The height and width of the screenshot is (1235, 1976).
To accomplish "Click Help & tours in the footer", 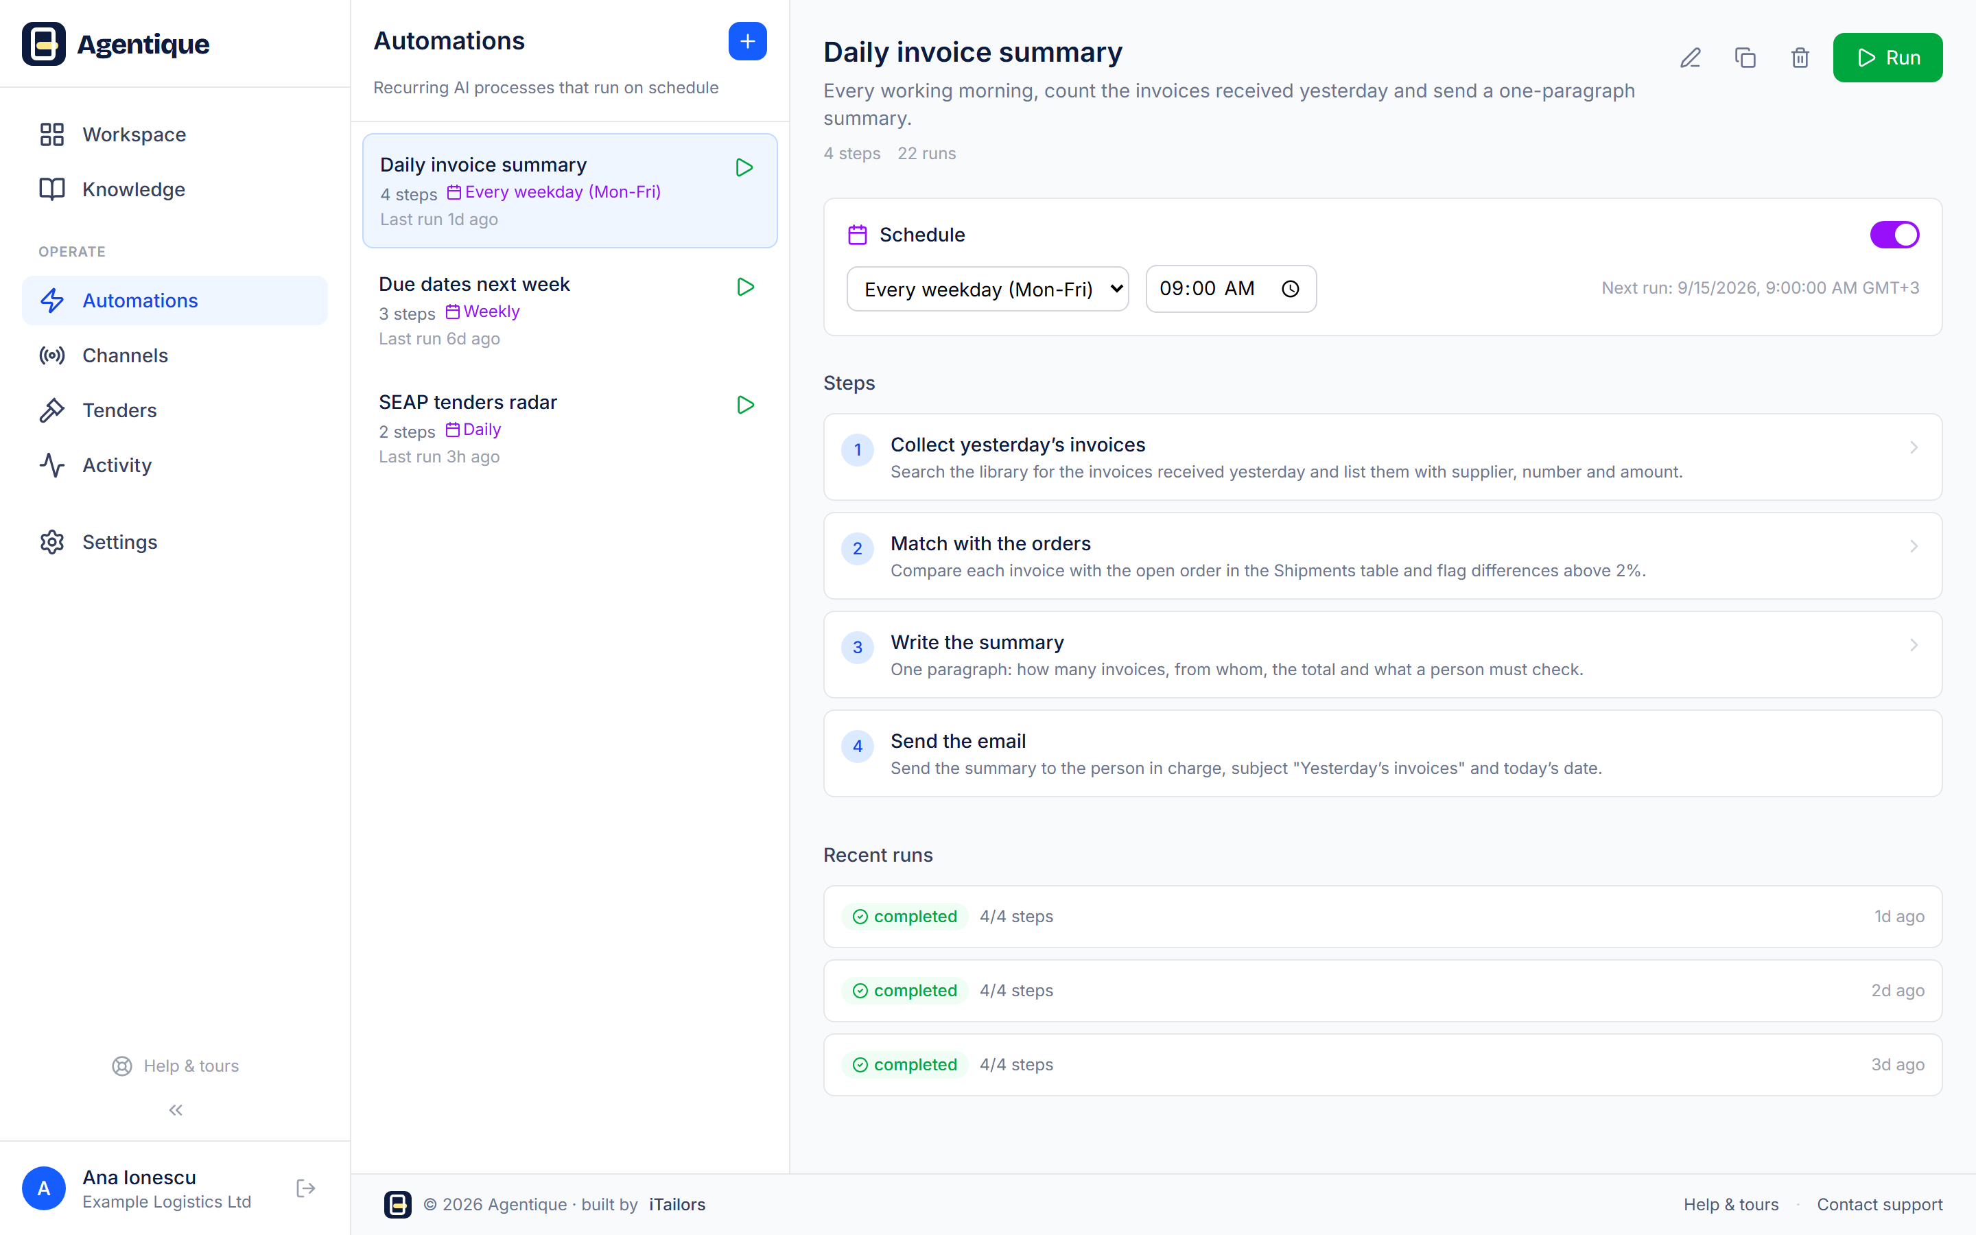I will click(x=1730, y=1204).
